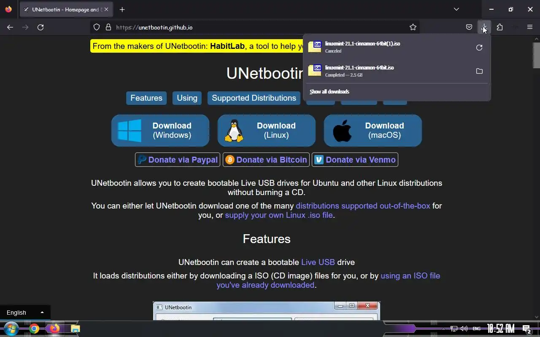Select the UNetbootin Homepage tab
This screenshot has height=337, width=540.
(66, 9)
